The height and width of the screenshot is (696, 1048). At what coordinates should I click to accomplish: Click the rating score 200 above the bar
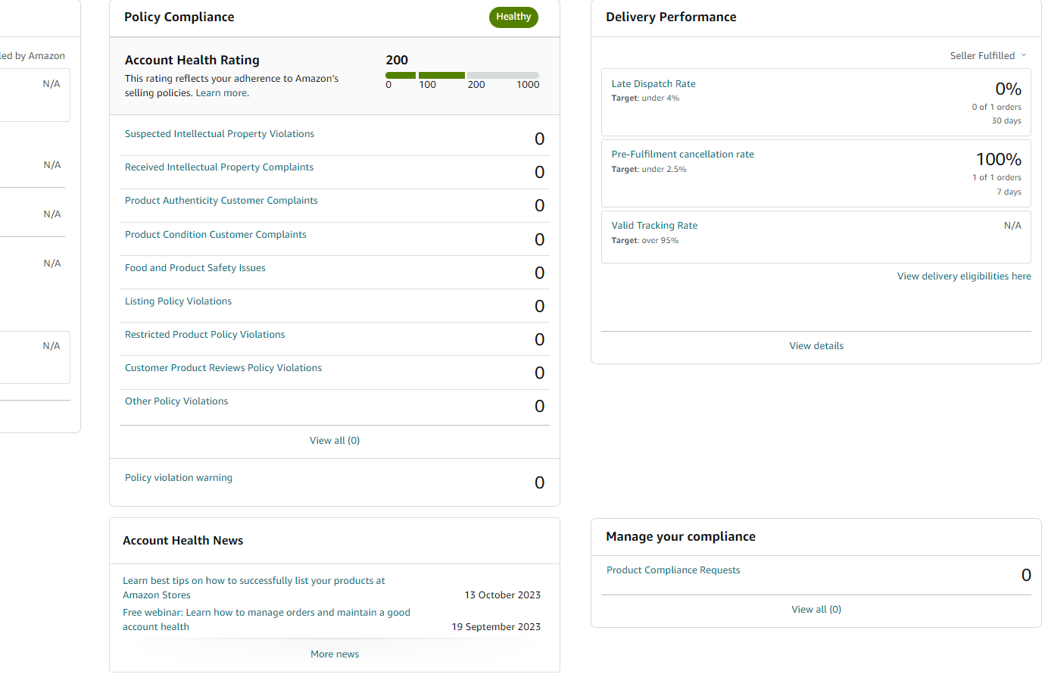click(x=397, y=60)
